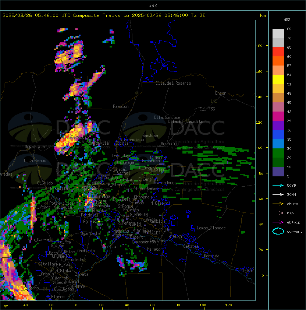Click the 'Carrizal' map label
Viewport: 306px width, 310px height.
click(109, 247)
